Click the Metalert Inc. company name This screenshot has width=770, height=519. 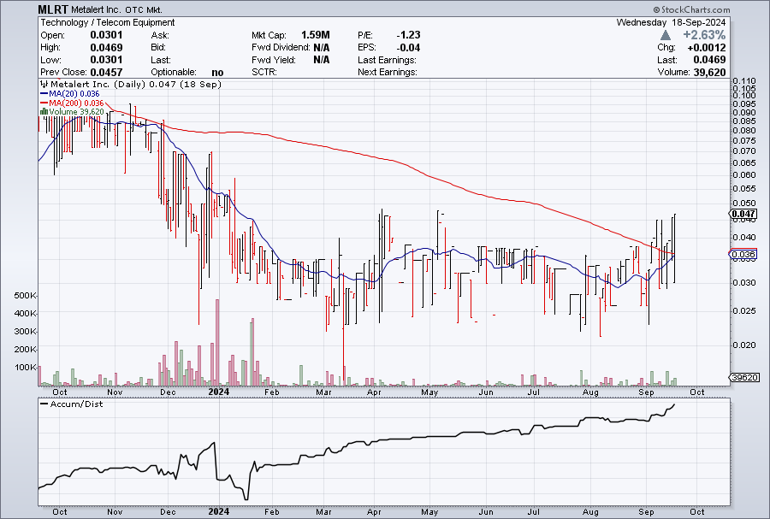(97, 9)
